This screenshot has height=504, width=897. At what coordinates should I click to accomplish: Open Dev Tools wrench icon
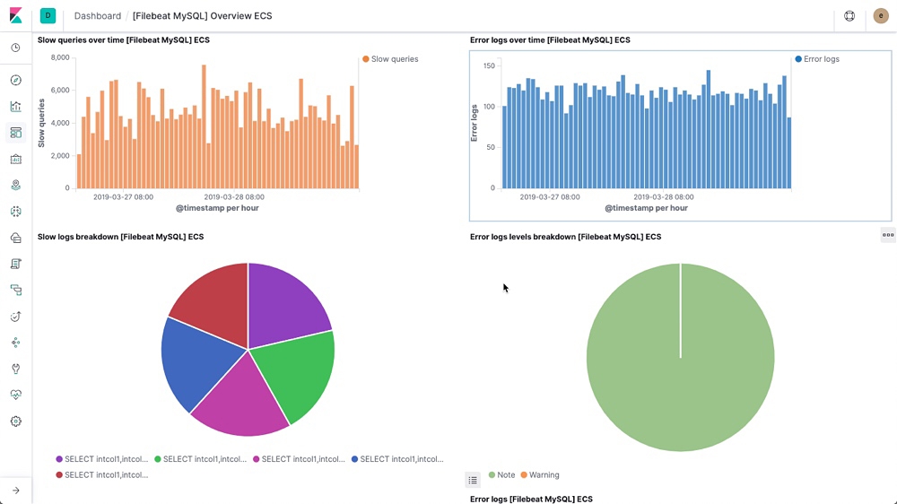15,369
